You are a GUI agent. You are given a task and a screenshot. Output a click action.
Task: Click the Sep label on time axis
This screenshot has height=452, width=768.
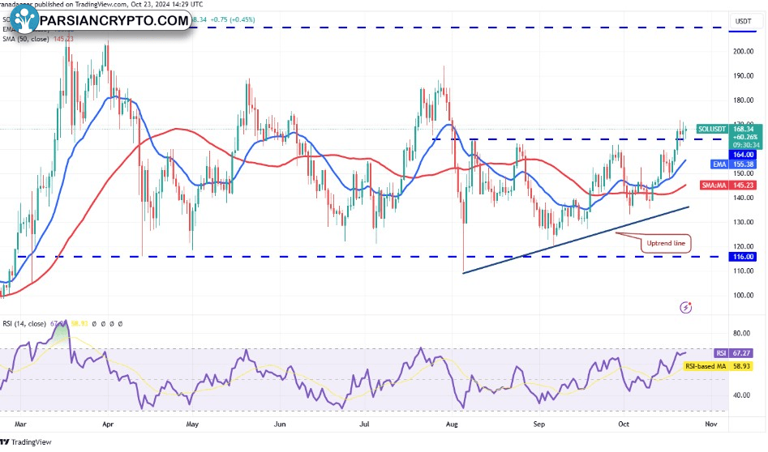coord(538,424)
